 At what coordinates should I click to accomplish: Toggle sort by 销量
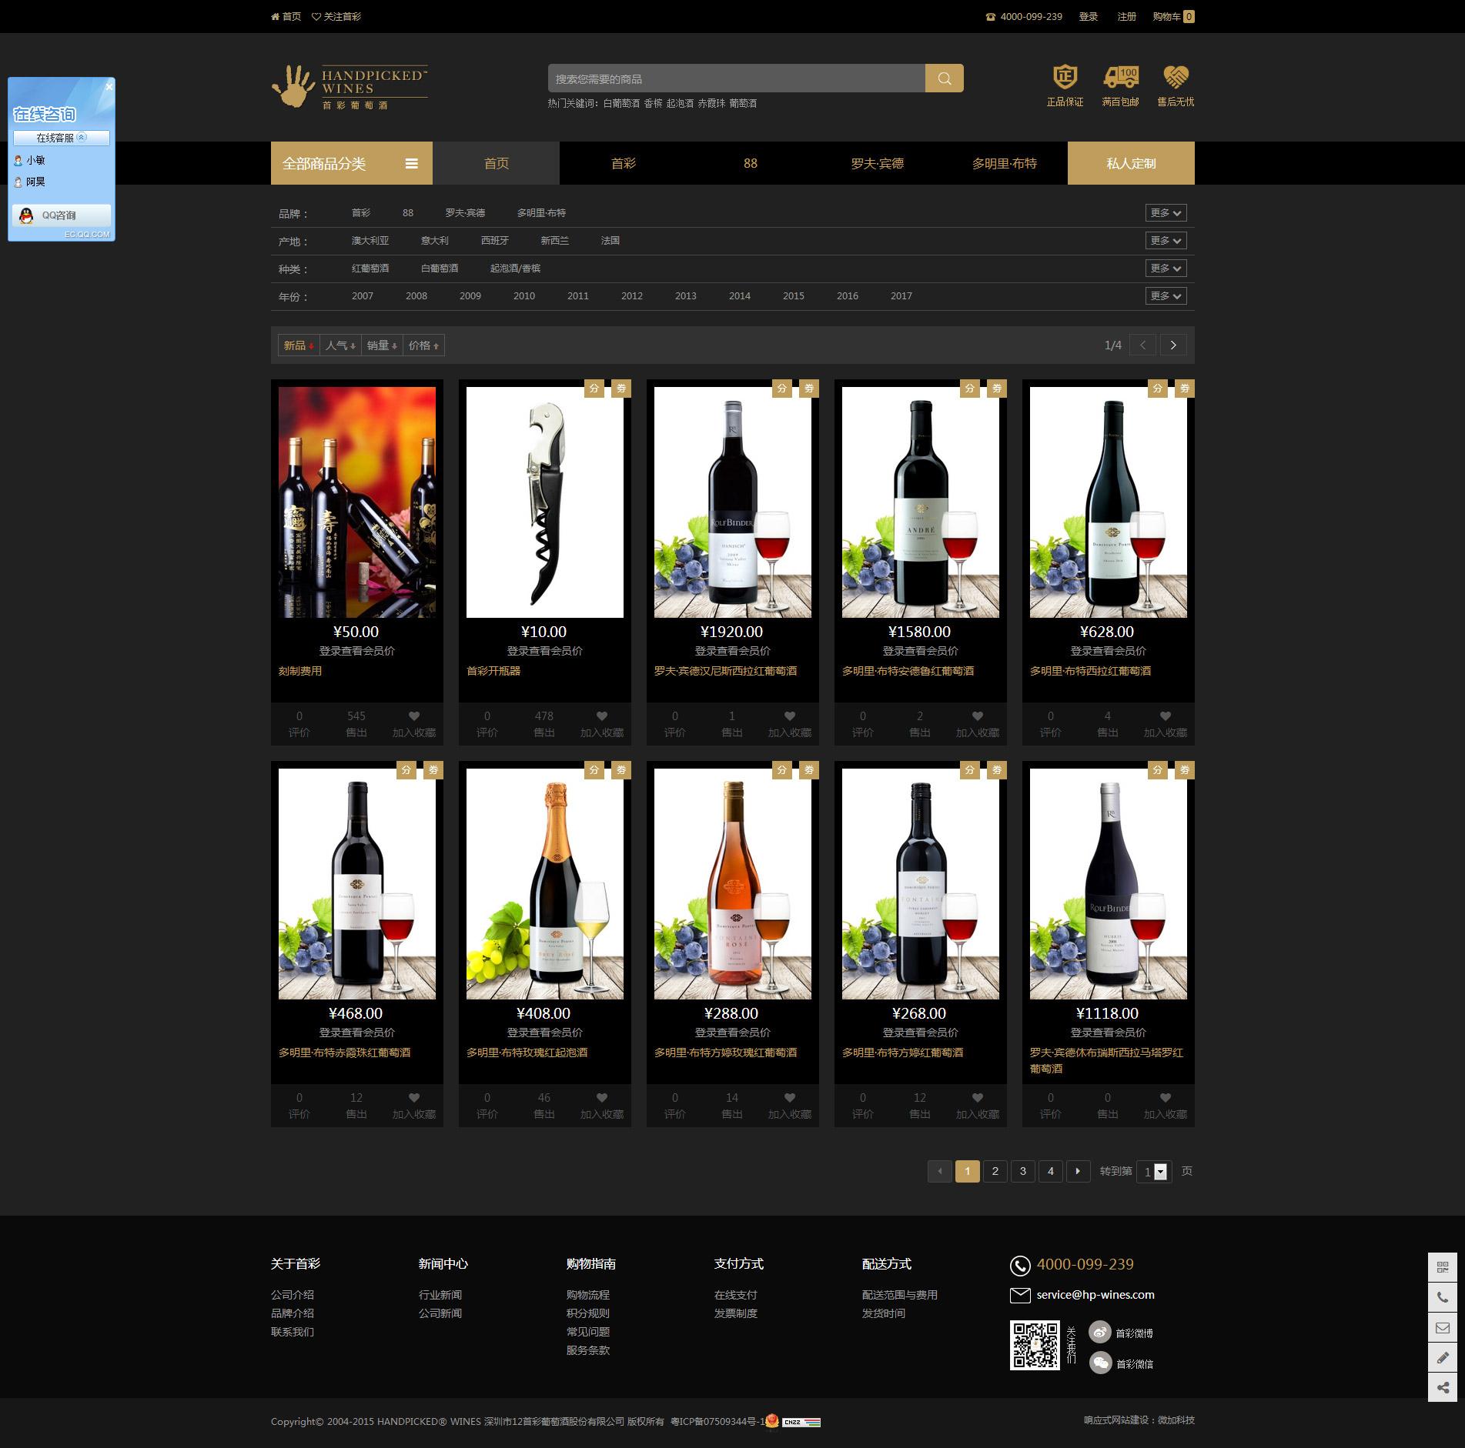(382, 345)
